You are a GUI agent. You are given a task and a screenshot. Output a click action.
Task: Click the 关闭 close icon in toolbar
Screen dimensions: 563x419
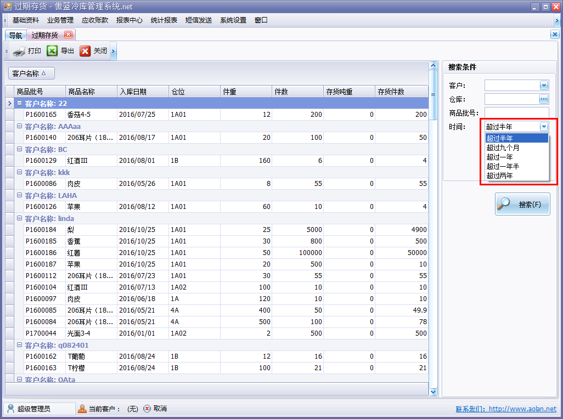click(84, 50)
